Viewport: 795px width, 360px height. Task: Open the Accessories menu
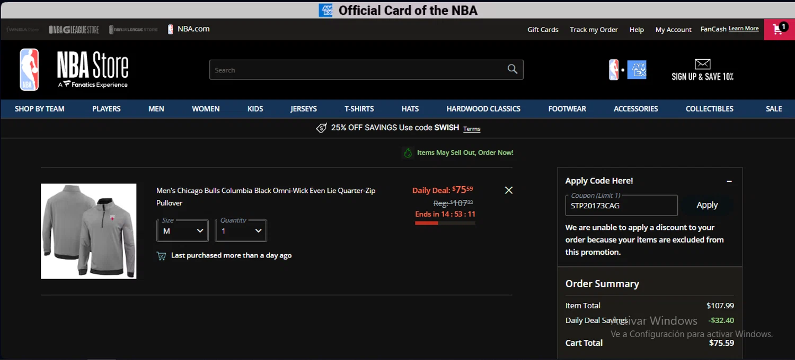(x=636, y=109)
